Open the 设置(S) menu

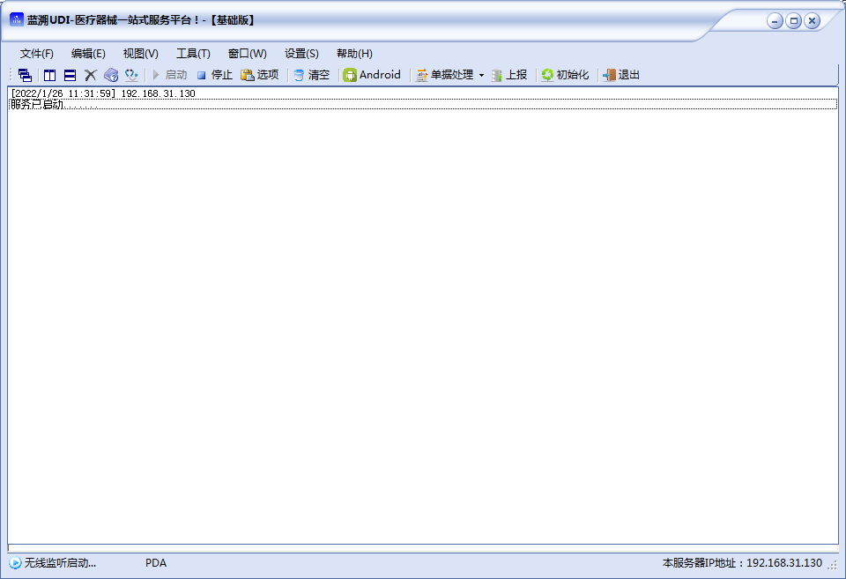pos(301,54)
